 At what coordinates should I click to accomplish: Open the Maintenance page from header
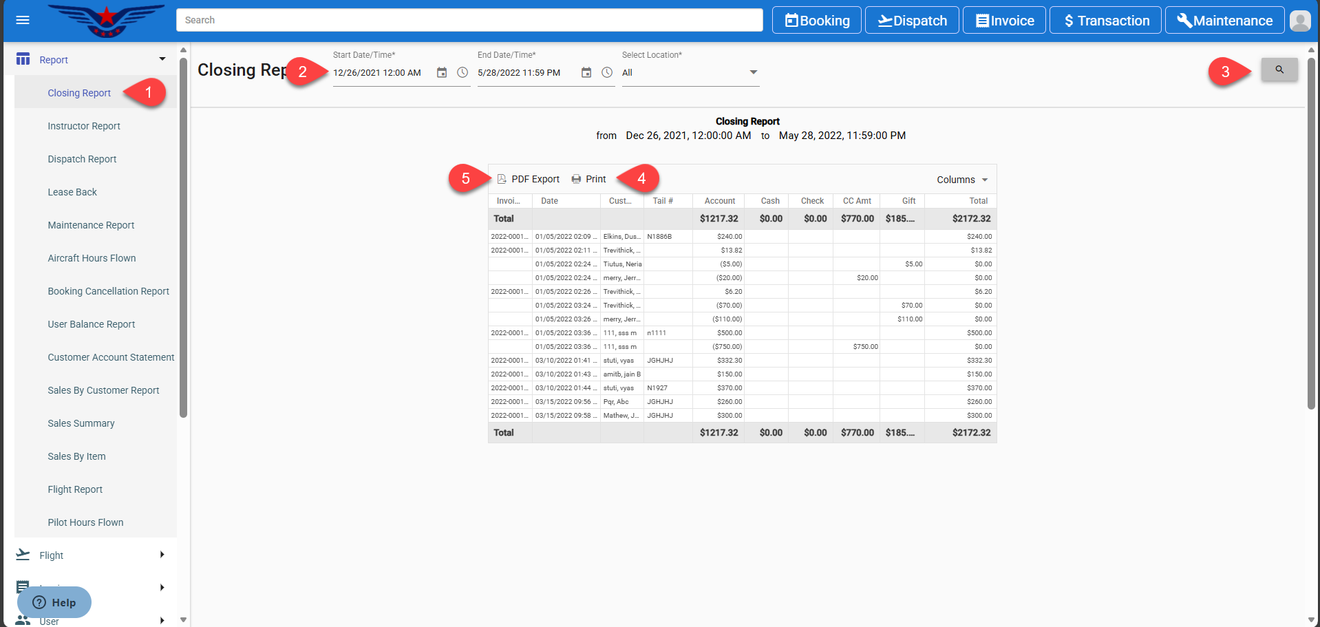click(x=1224, y=21)
